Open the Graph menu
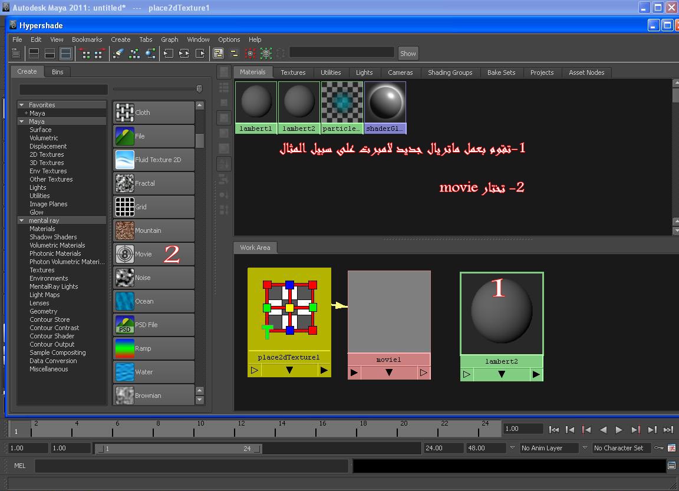679x491 pixels. 170,39
